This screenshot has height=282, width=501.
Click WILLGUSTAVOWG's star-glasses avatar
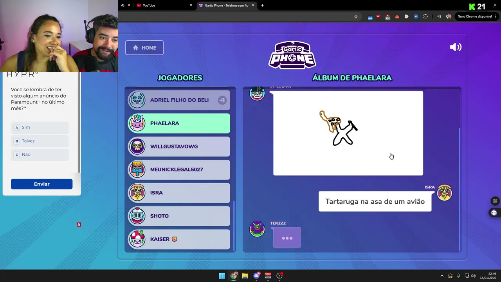click(x=137, y=146)
